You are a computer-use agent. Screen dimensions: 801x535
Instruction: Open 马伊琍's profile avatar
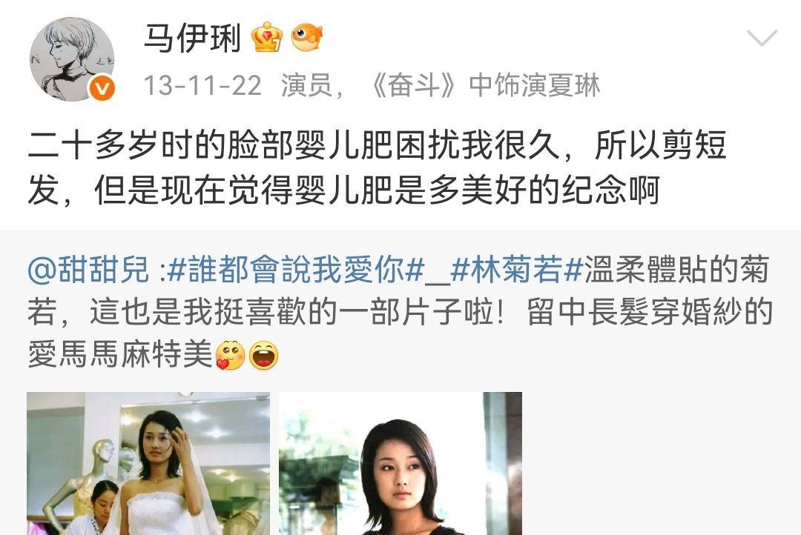72,59
